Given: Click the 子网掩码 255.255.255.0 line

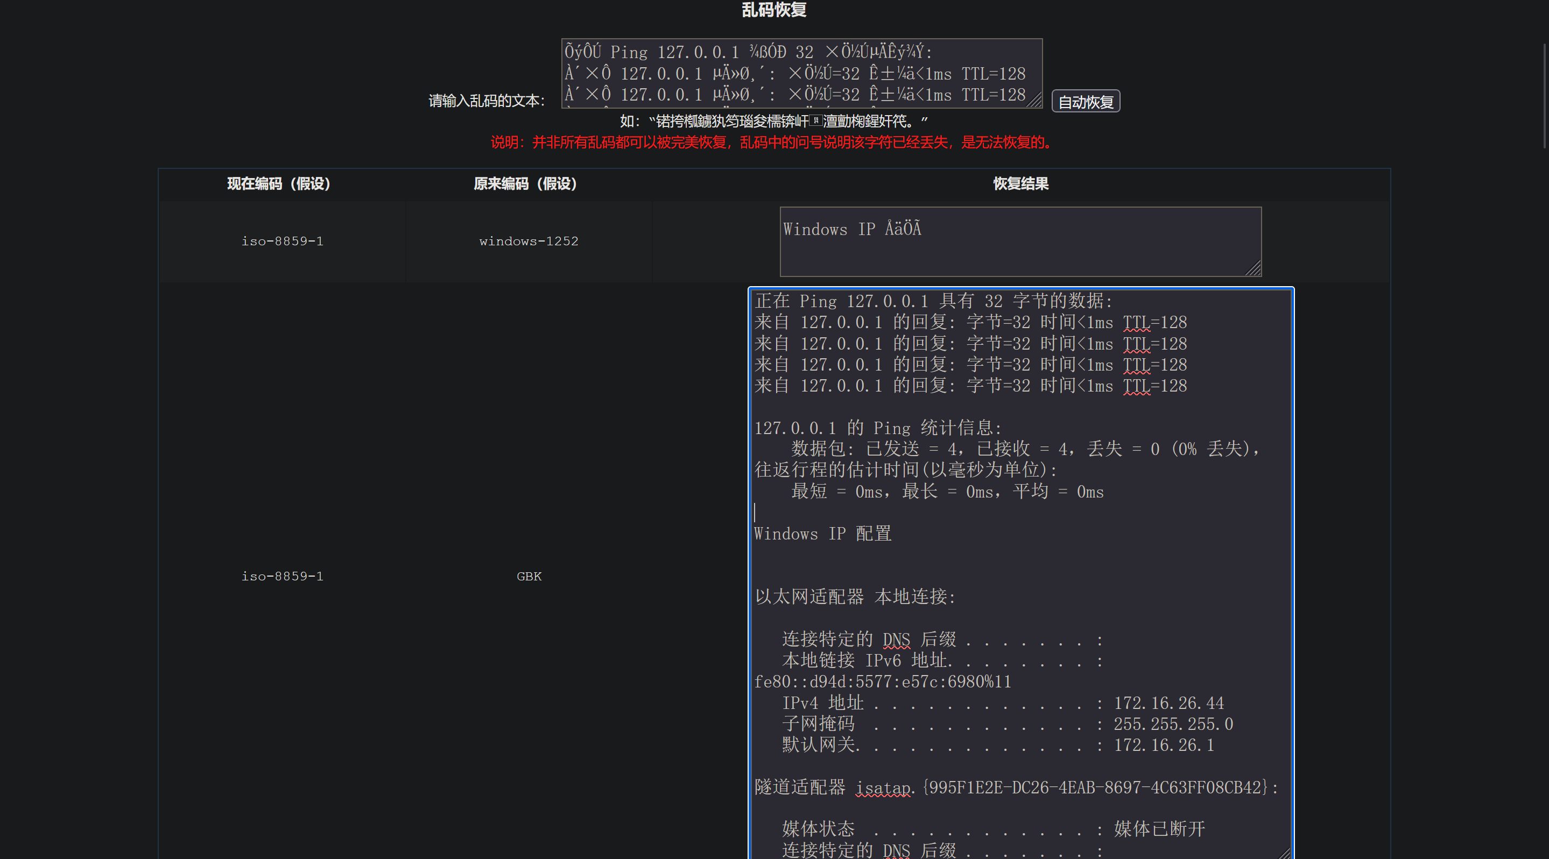Looking at the screenshot, I should pos(1007,724).
